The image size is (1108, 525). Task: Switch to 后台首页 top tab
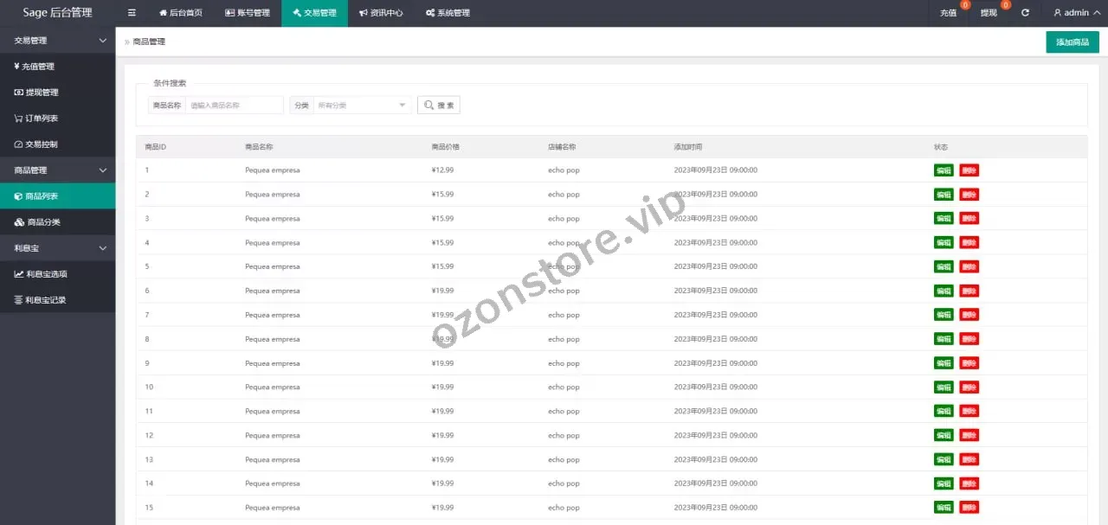coord(181,13)
